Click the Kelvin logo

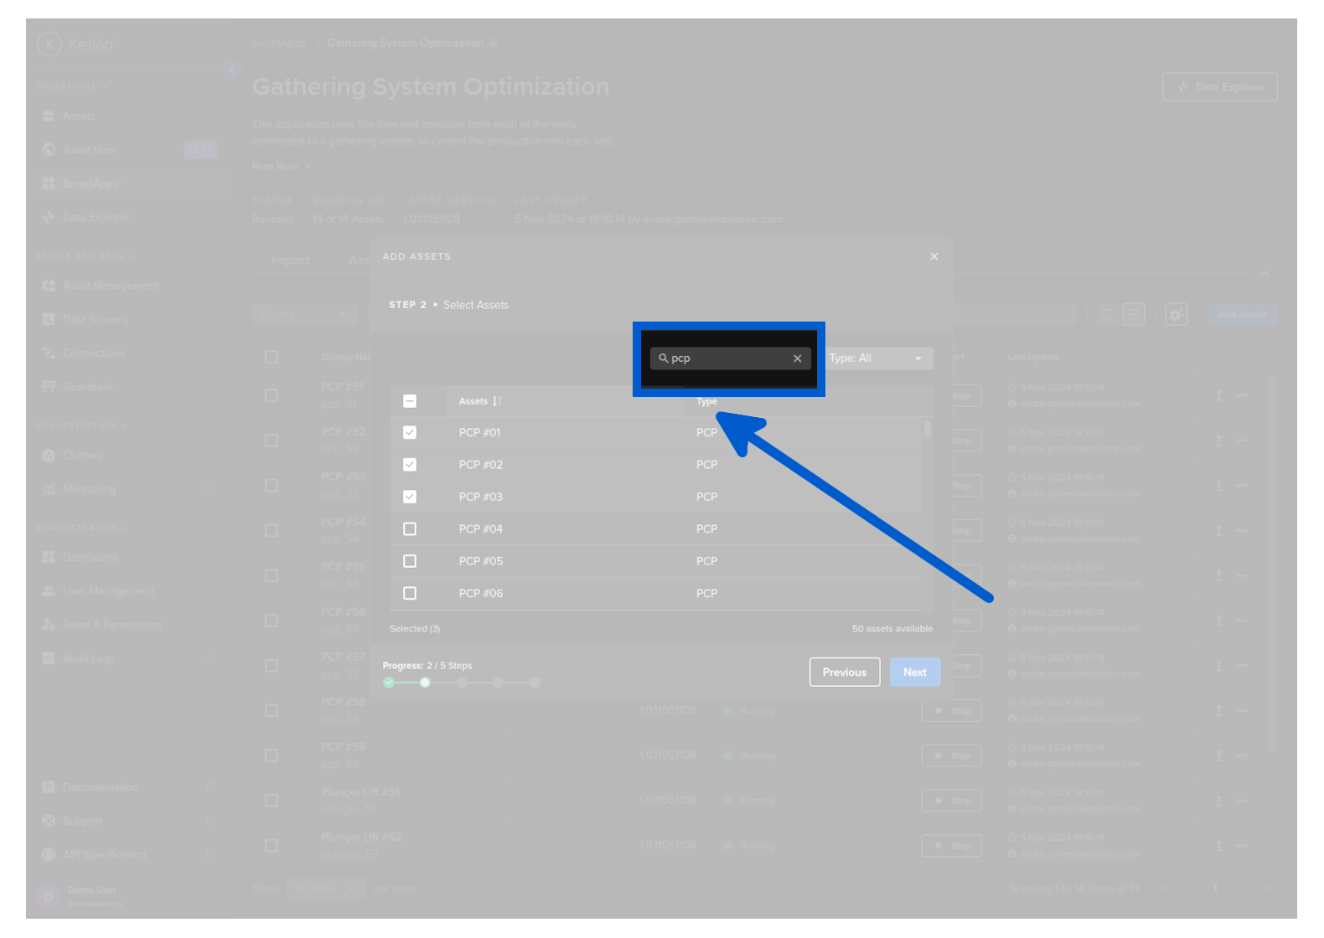49,44
